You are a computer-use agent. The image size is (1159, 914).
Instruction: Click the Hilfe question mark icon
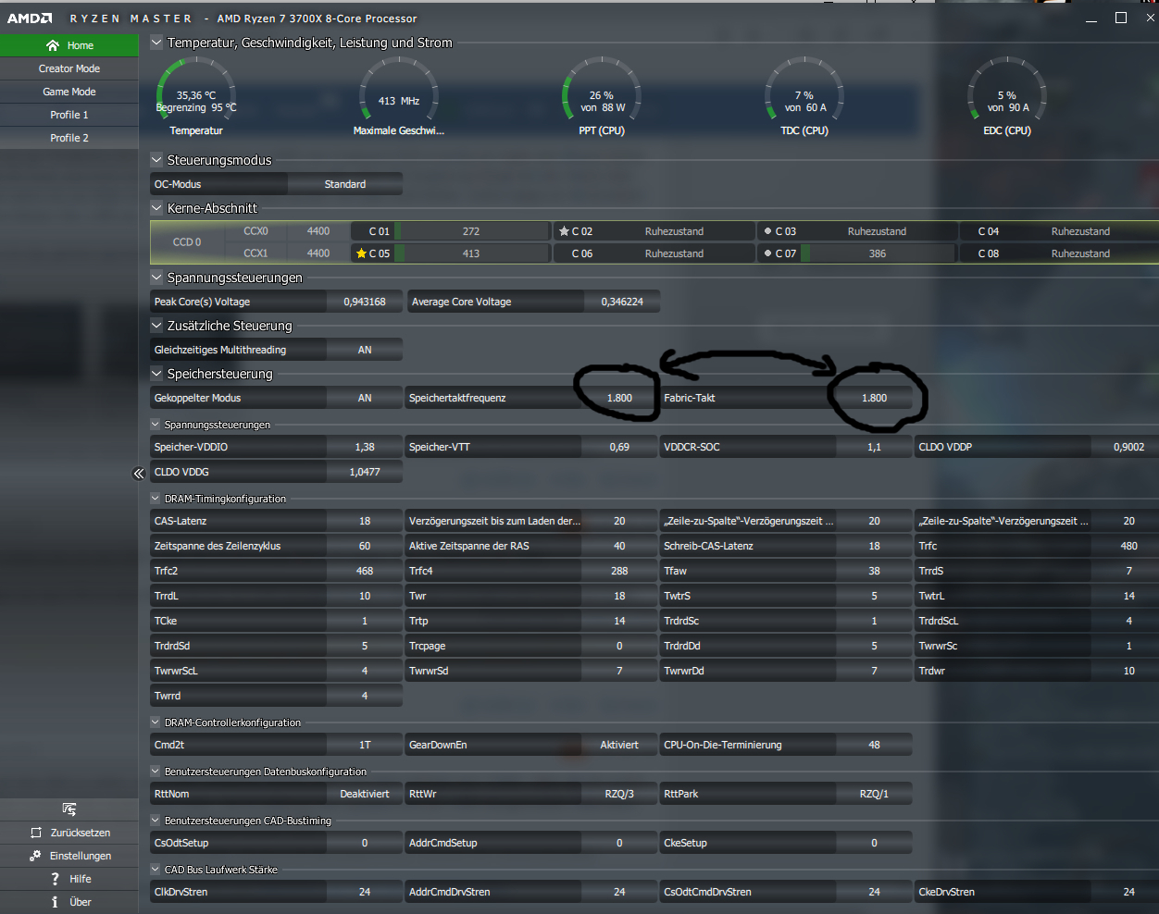[56, 879]
